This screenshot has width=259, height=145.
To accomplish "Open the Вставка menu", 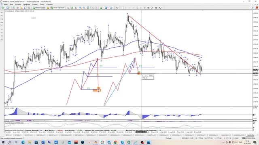I will point(18,4).
